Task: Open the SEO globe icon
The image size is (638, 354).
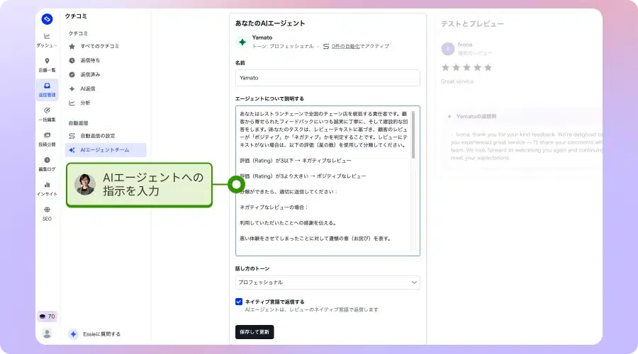Action: point(47,210)
